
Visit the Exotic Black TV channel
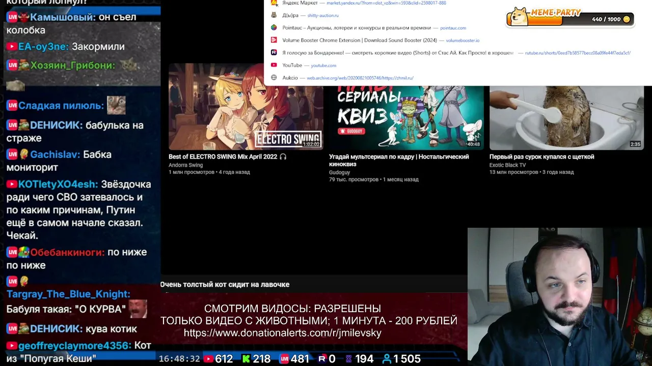[507, 165]
